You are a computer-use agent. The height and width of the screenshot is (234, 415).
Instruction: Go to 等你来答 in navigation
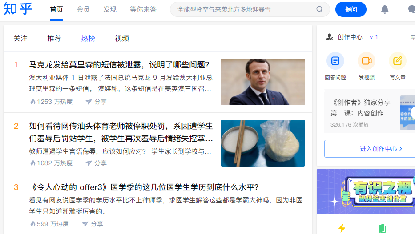click(x=143, y=9)
